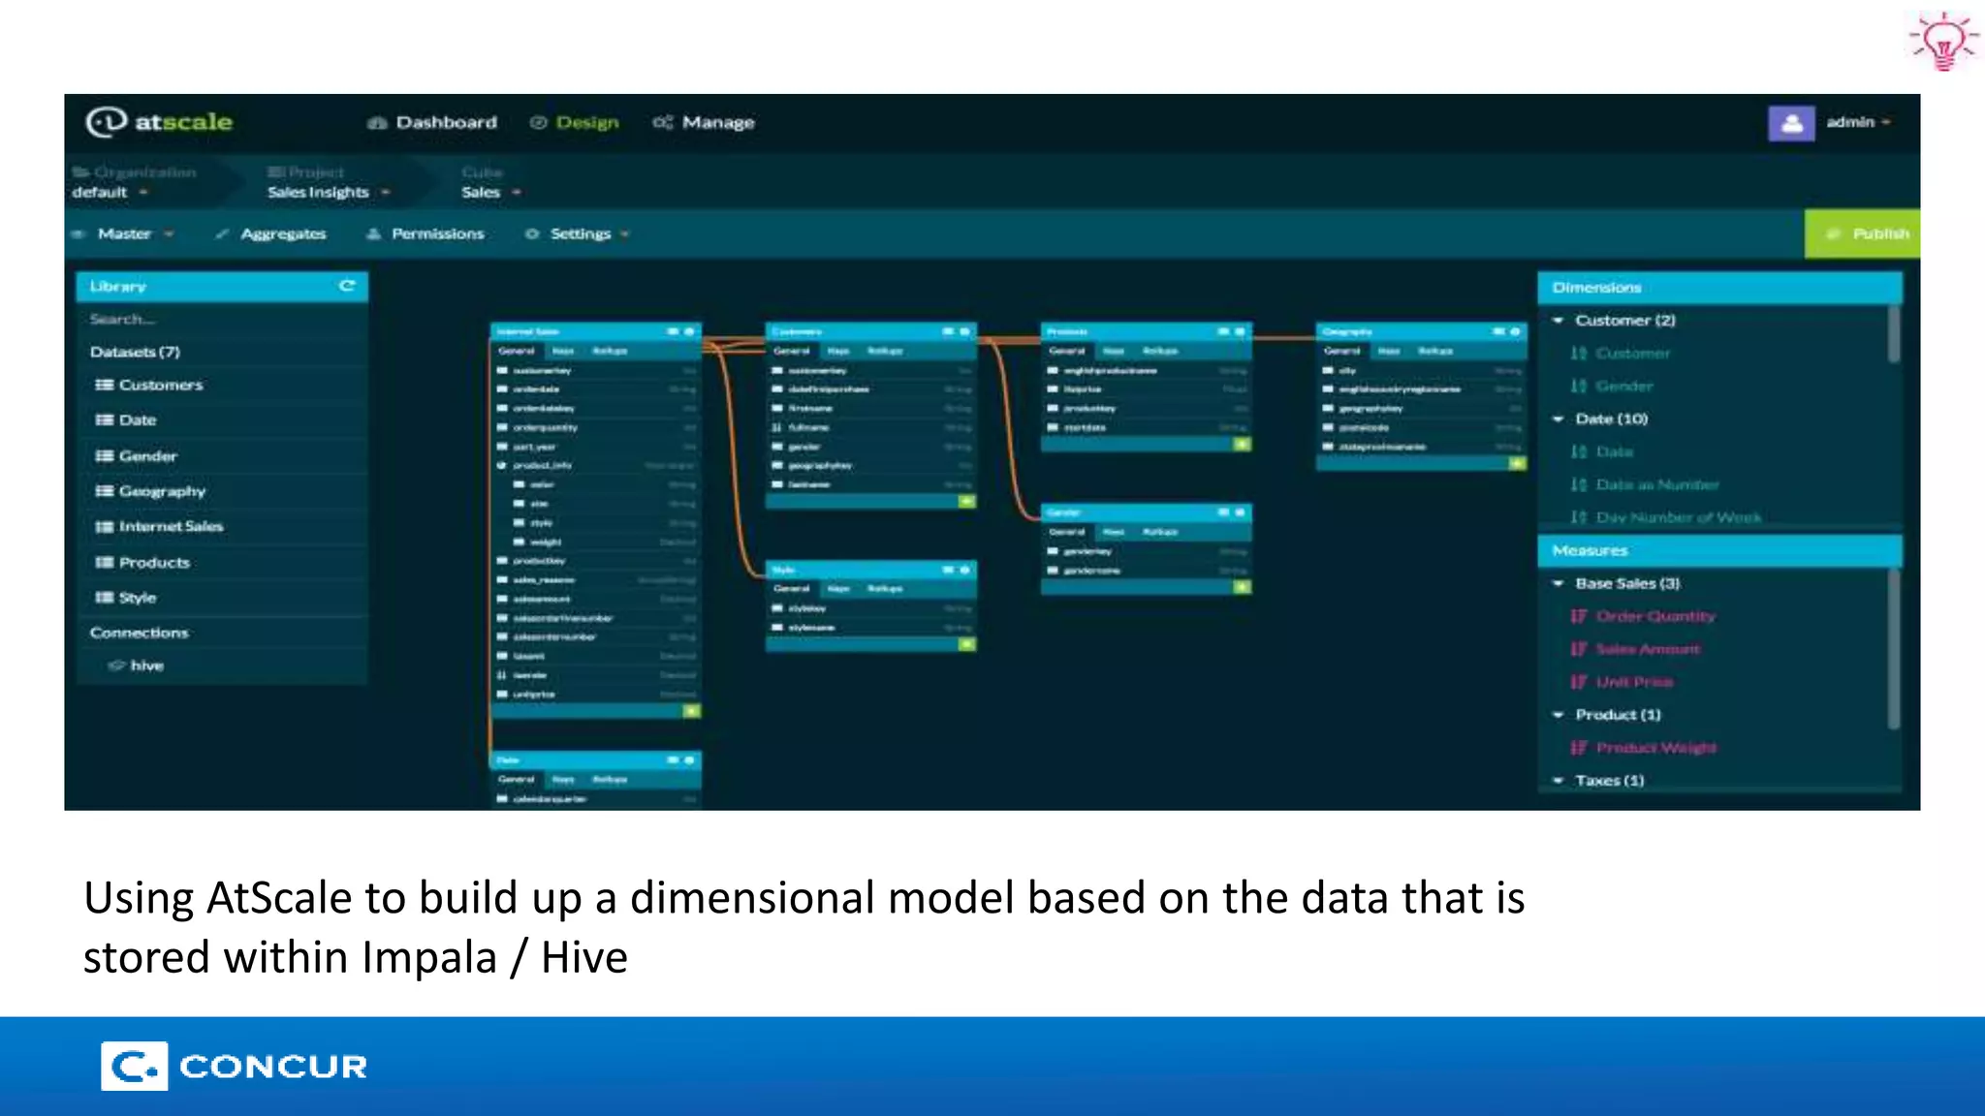
Task: Open General tab of Gender table
Action: pos(1067,532)
